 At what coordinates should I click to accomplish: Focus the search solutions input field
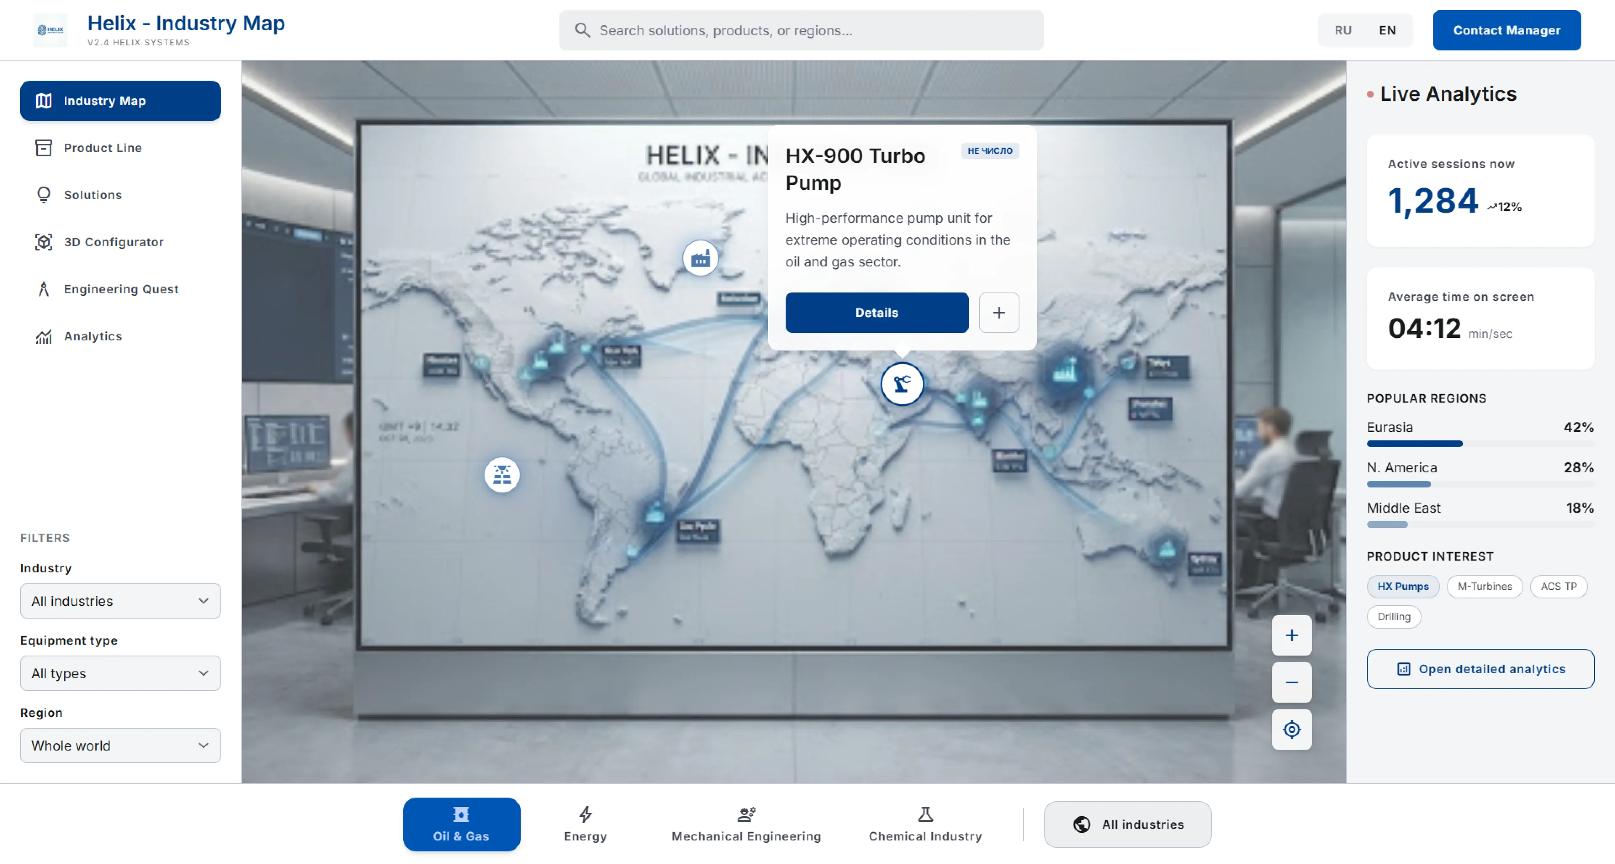pyautogui.click(x=801, y=30)
